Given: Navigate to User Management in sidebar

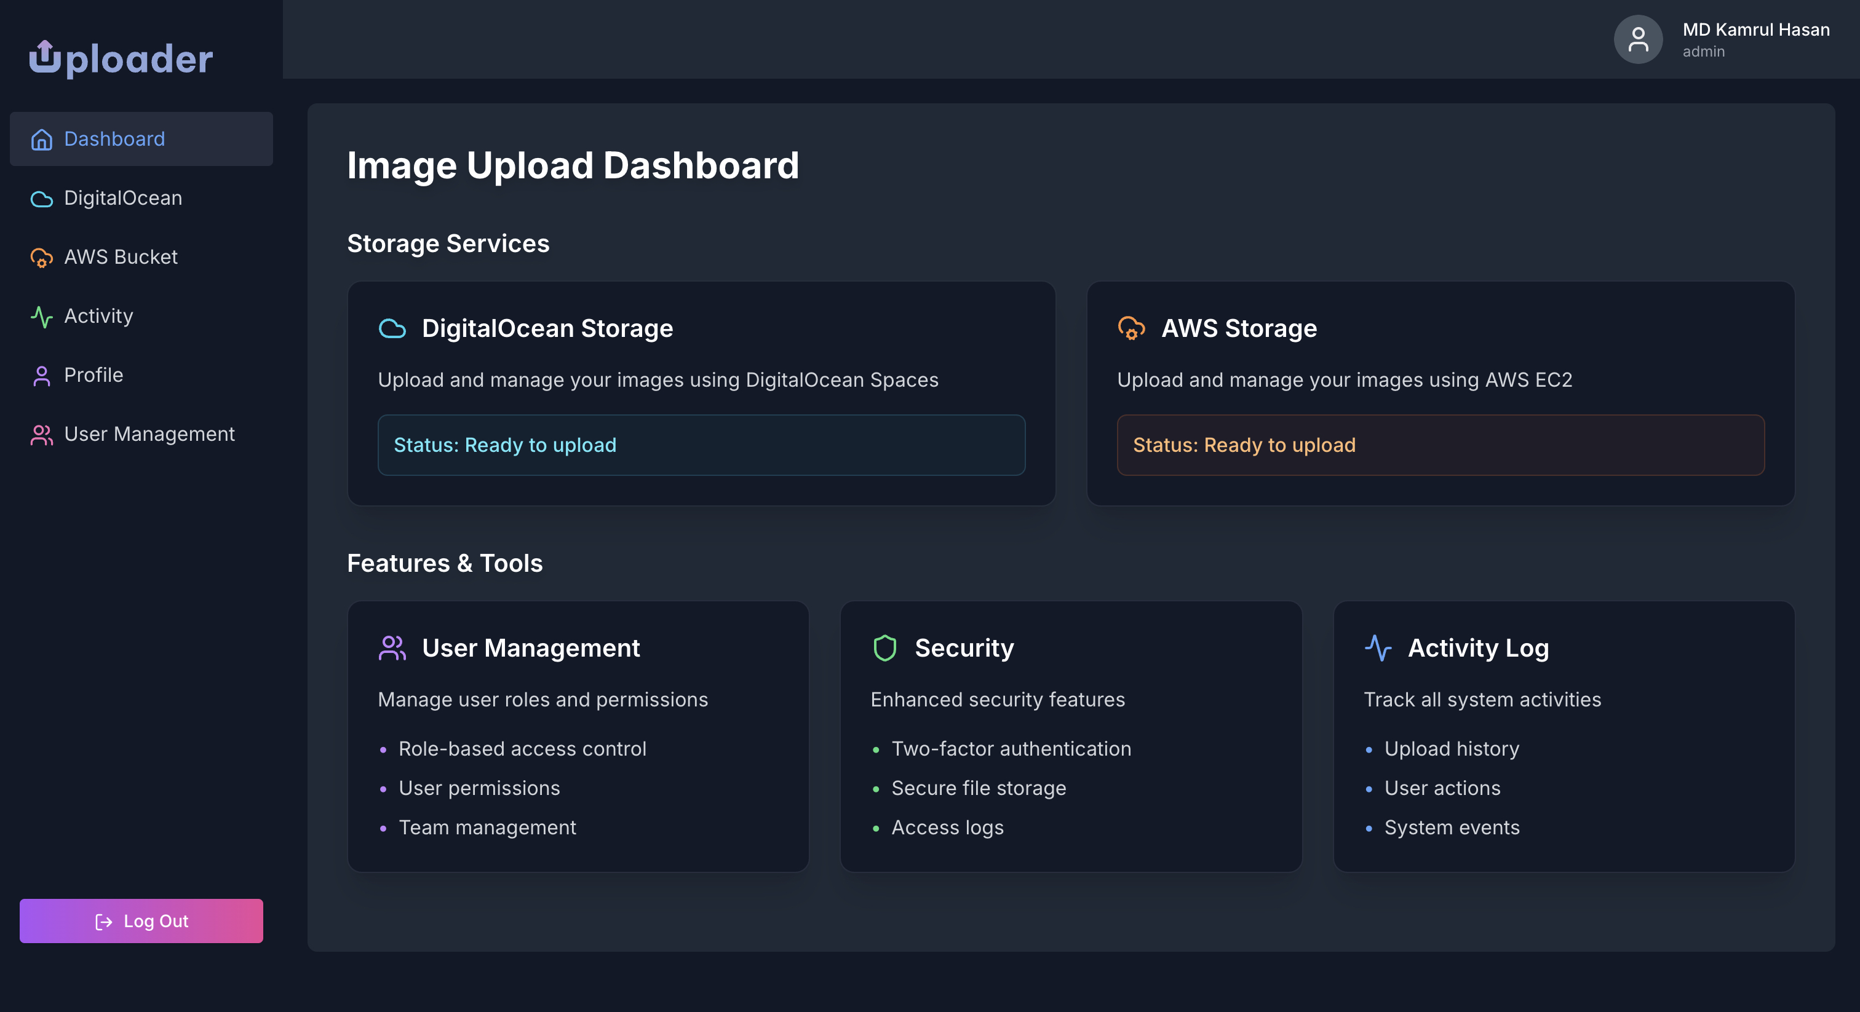Looking at the screenshot, I should [x=141, y=434].
